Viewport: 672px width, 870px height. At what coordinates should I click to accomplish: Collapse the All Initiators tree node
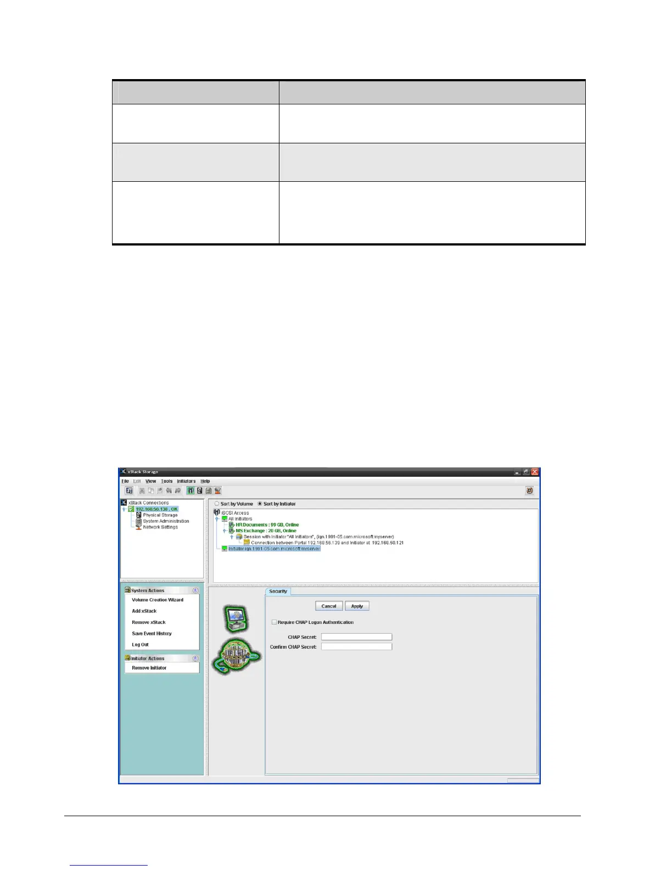[217, 518]
